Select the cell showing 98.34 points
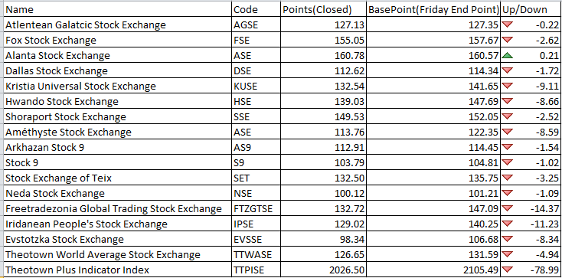Image resolution: width=562 pixels, height=278 pixels. 323,239
